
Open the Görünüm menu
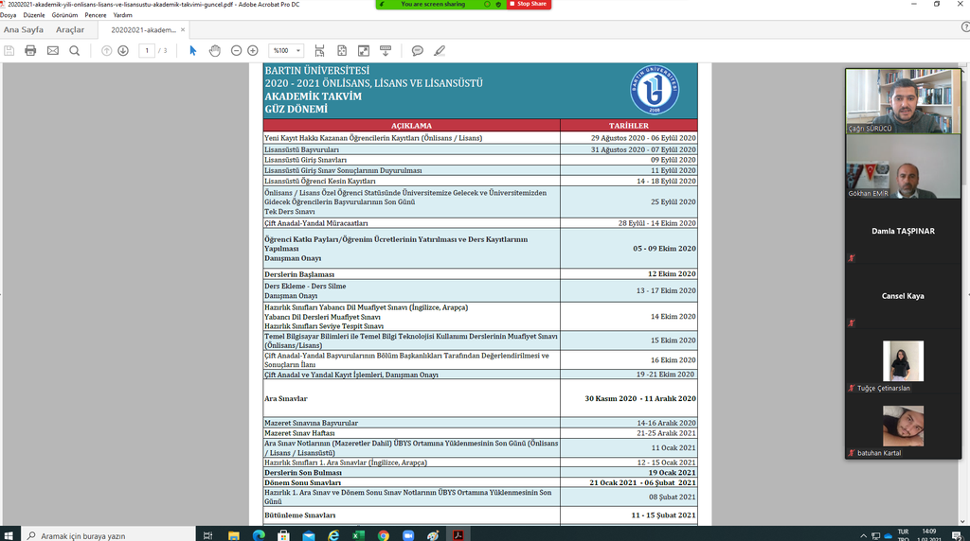[x=65, y=15]
